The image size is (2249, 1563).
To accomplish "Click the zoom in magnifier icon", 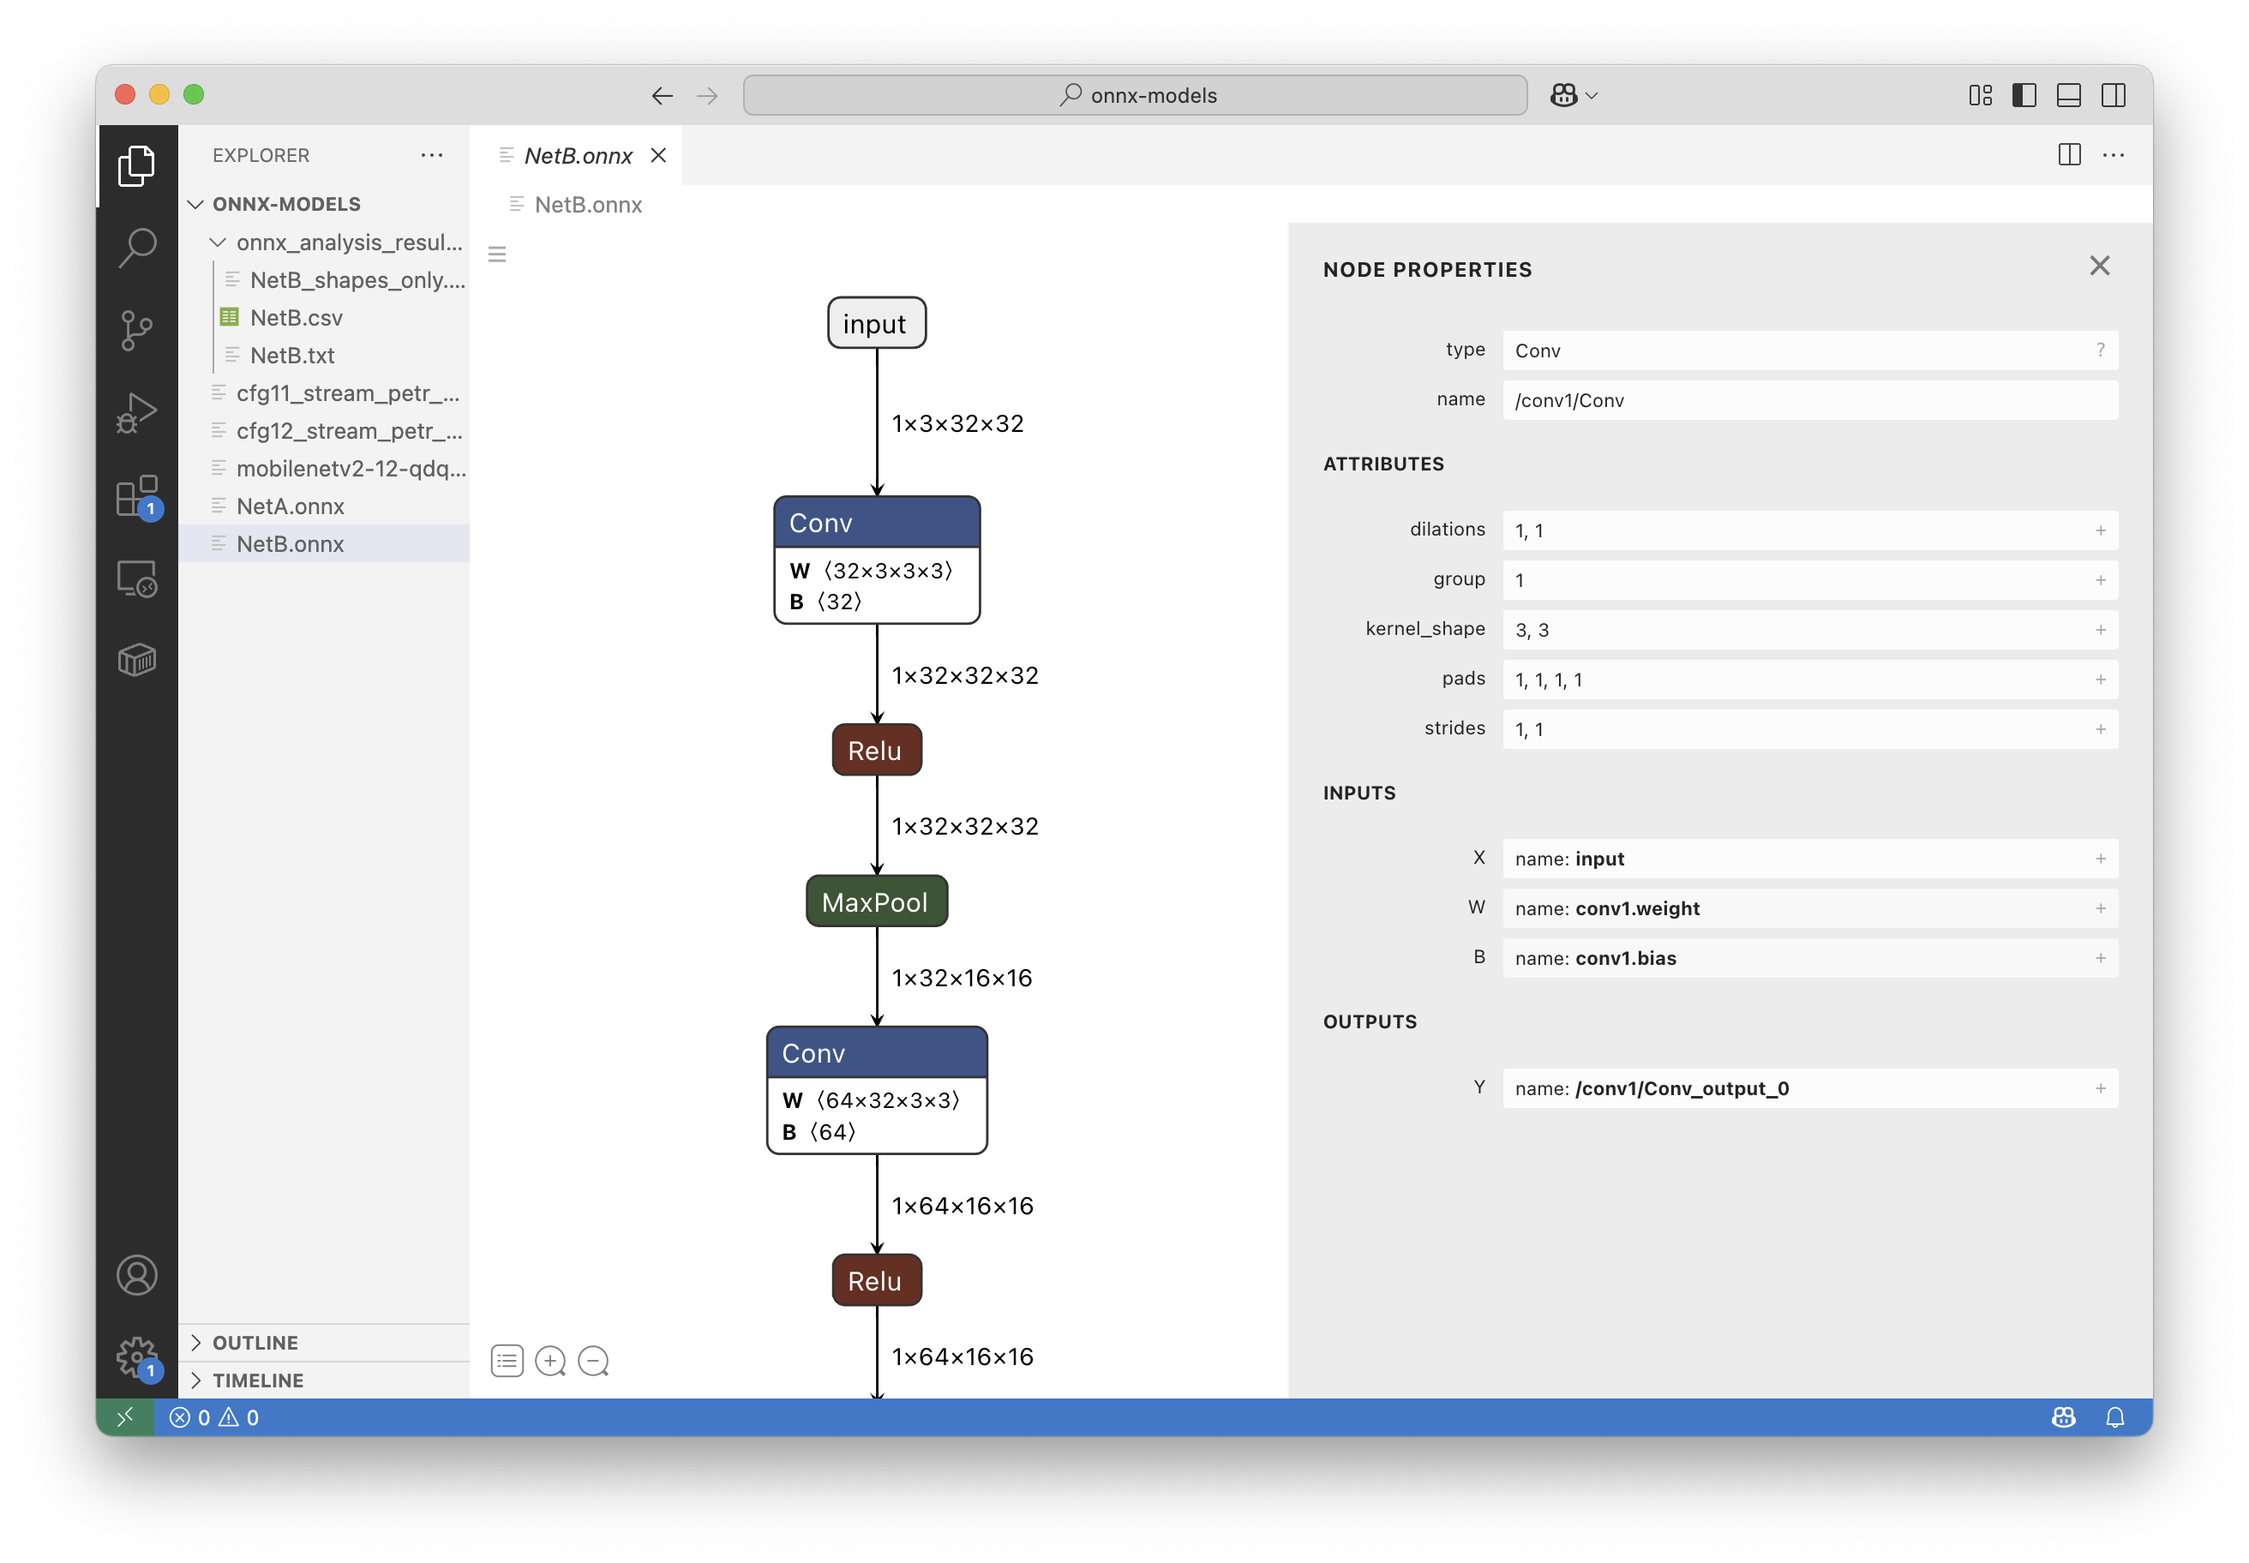I will [550, 1362].
